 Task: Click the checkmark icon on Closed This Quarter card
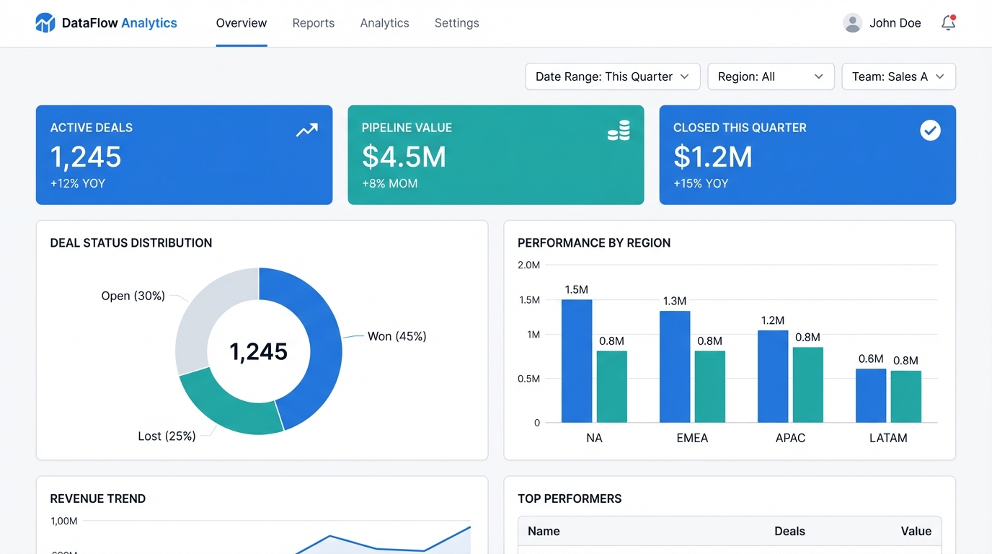tap(930, 130)
